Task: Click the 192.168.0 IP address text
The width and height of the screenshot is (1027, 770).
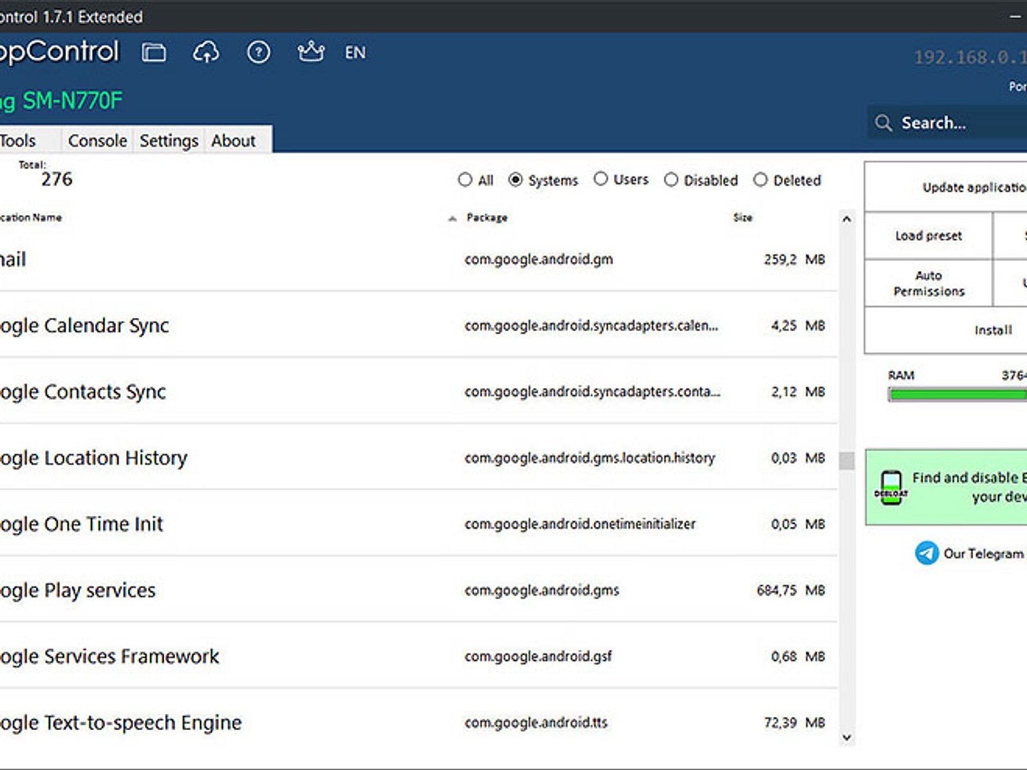Action: point(970,58)
